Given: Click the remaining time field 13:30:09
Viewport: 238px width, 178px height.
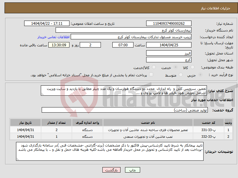Looking at the screenshot, I should coord(59,45).
